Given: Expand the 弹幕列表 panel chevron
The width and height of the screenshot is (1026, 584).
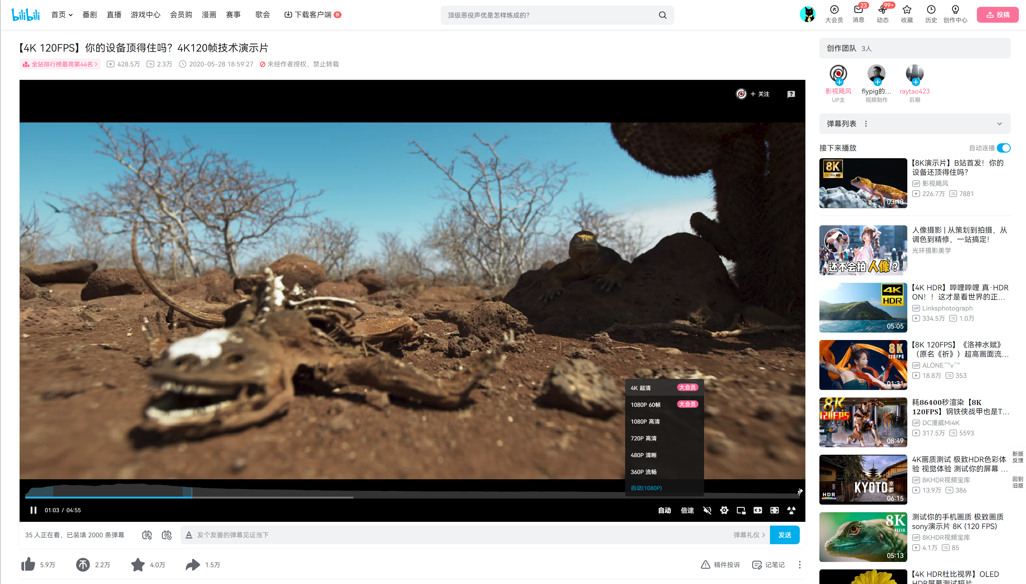Looking at the screenshot, I should click(1000, 123).
